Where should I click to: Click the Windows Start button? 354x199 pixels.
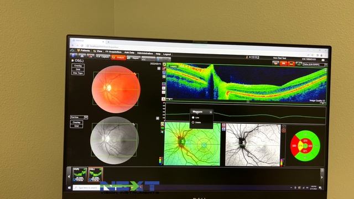point(69,188)
